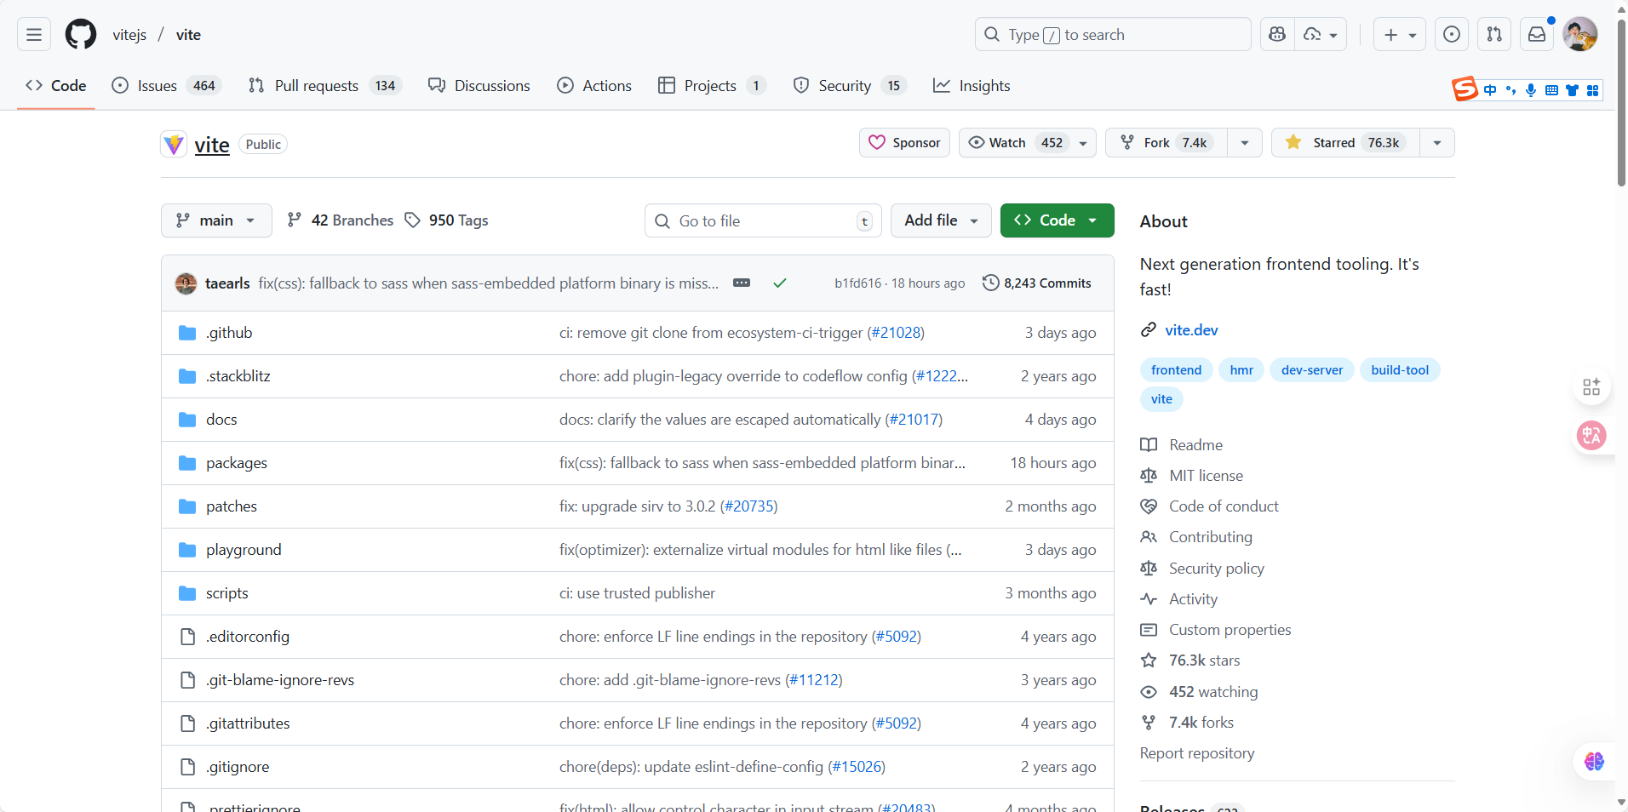Open the Add file dropdown
Image resolution: width=1628 pixels, height=812 pixels.
click(x=941, y=220)
